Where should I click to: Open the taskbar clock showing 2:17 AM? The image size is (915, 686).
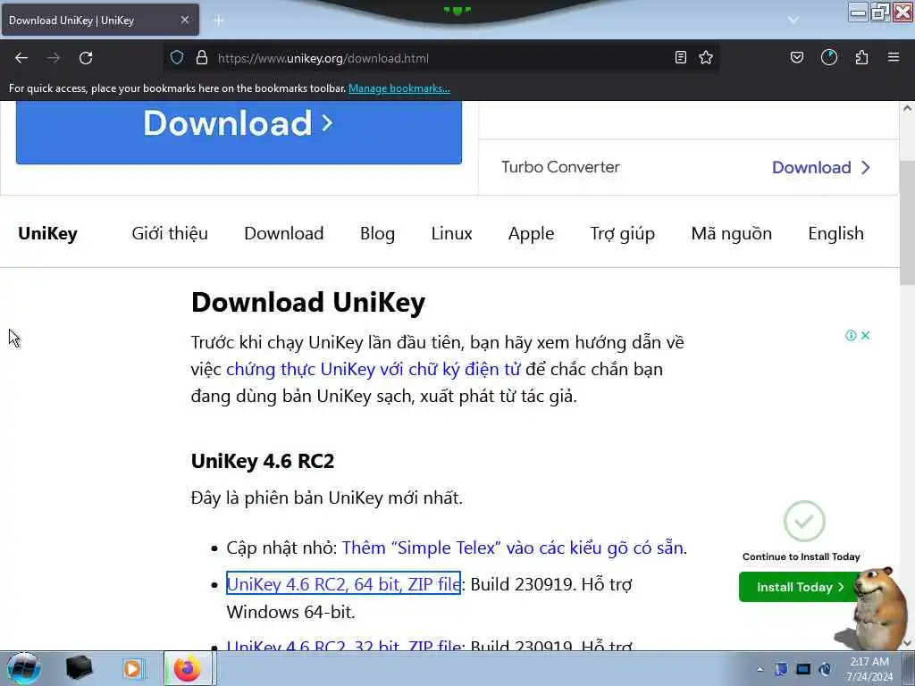(869, 669)
